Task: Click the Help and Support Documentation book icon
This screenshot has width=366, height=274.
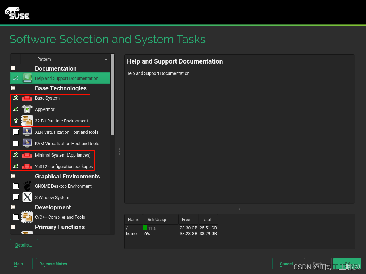Action: (27, 78)
